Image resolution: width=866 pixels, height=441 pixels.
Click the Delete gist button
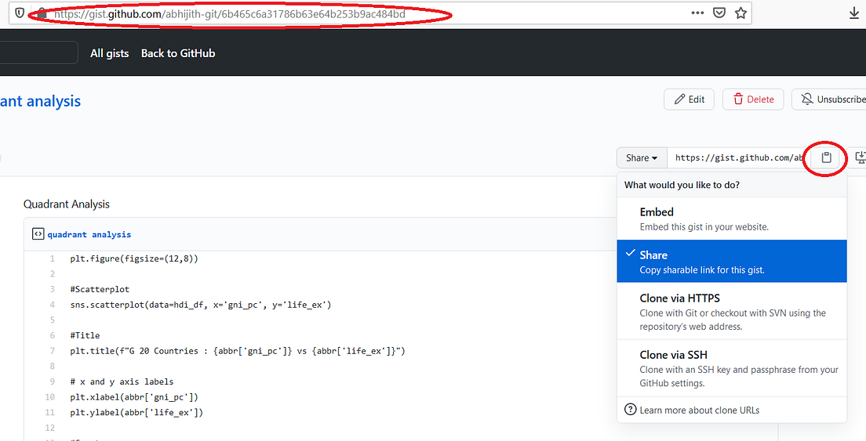(753, 99)
